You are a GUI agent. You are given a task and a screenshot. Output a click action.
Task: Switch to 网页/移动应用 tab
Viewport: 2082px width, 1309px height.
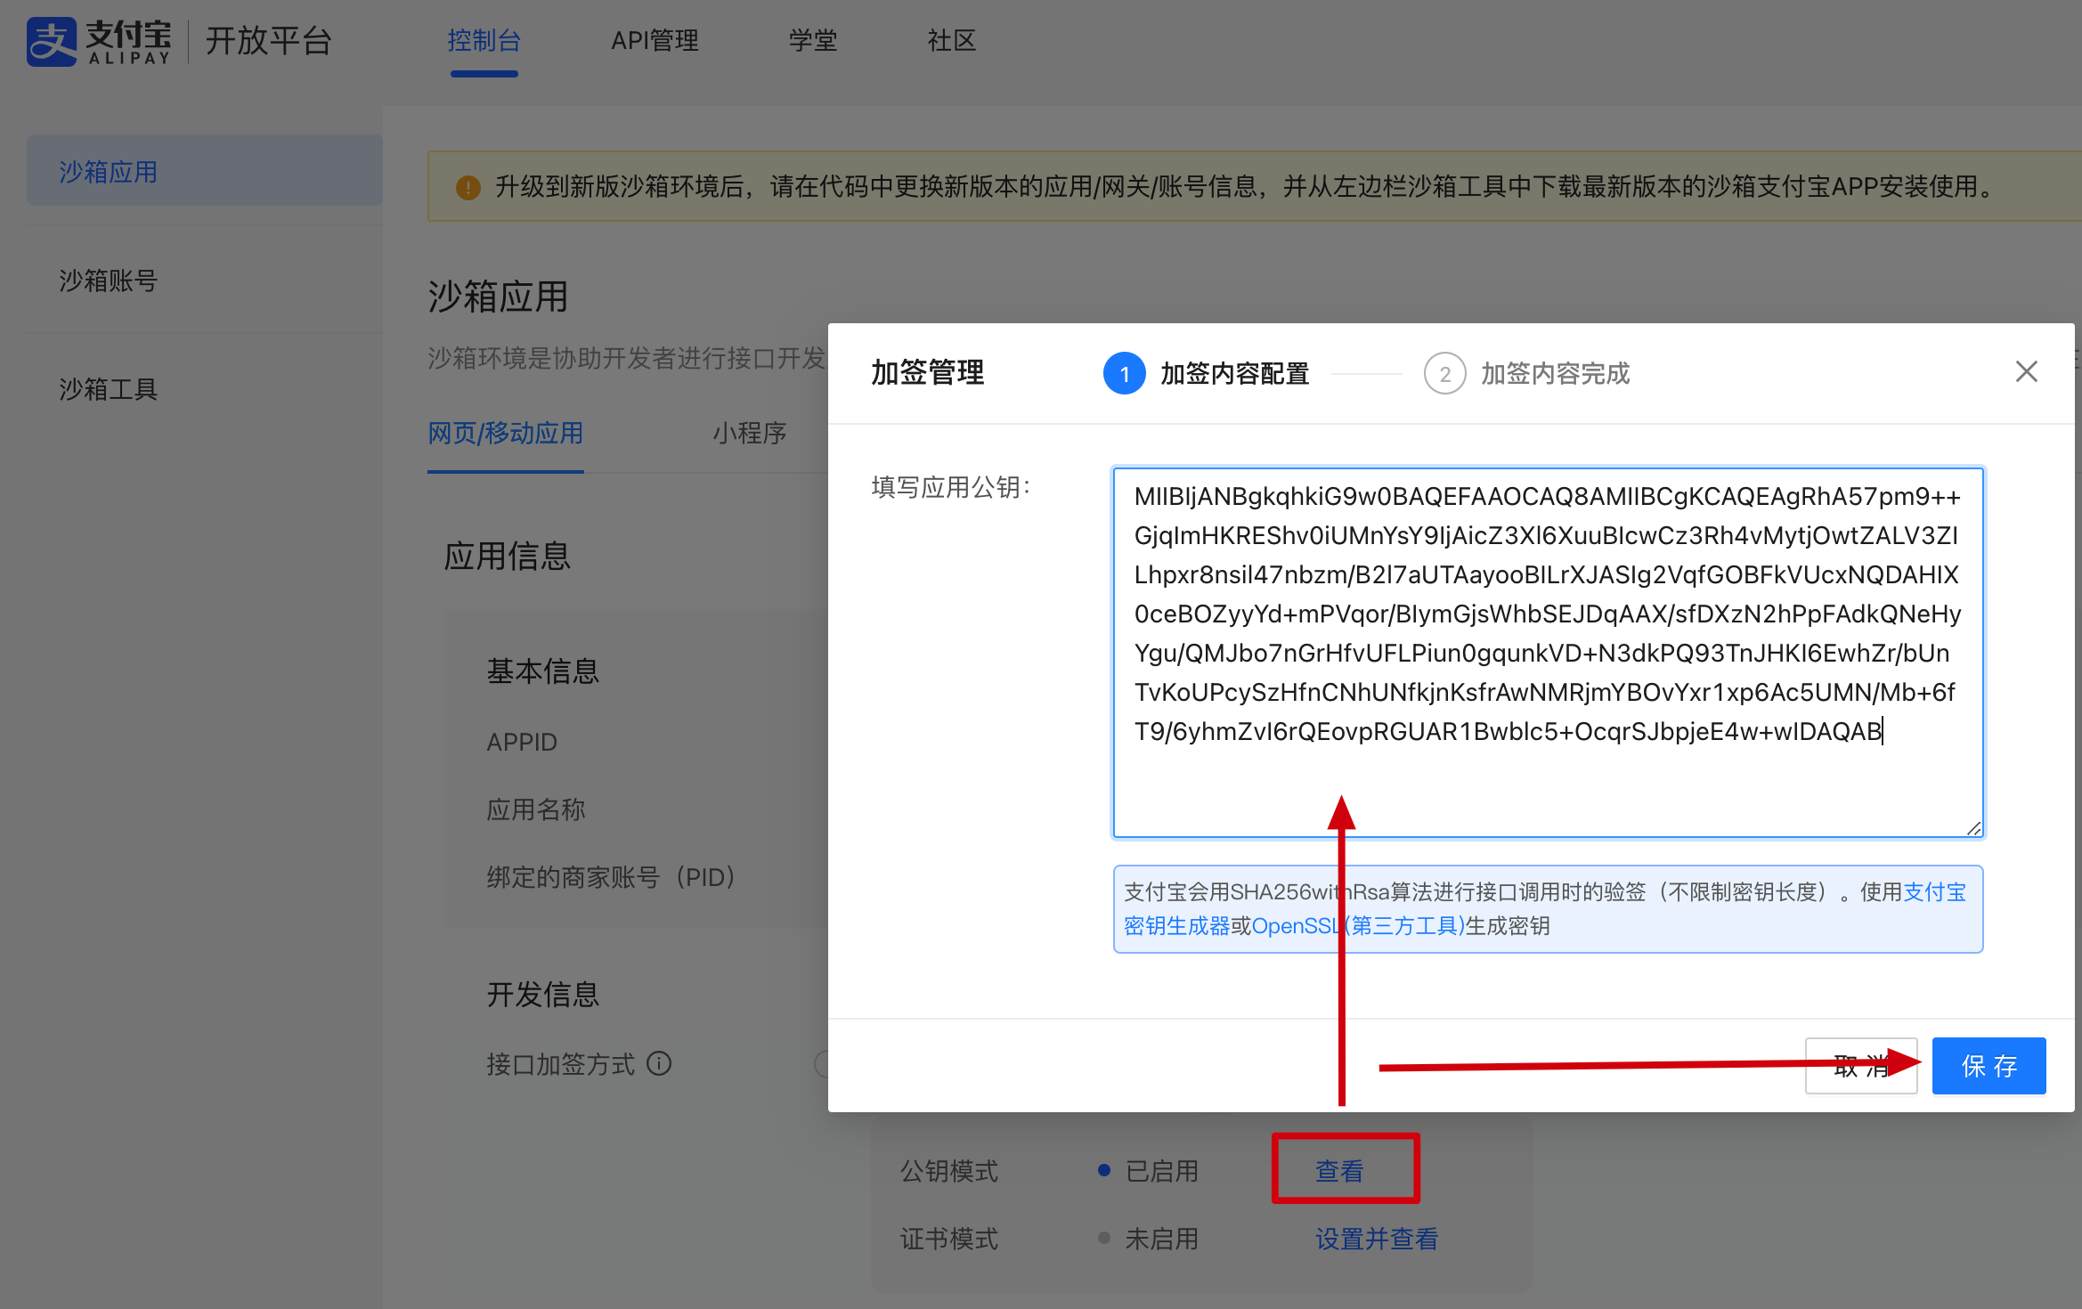[x=505, y=434]
